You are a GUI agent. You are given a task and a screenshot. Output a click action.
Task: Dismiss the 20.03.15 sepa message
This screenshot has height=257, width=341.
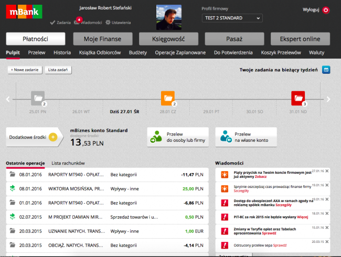pos(327,242)
